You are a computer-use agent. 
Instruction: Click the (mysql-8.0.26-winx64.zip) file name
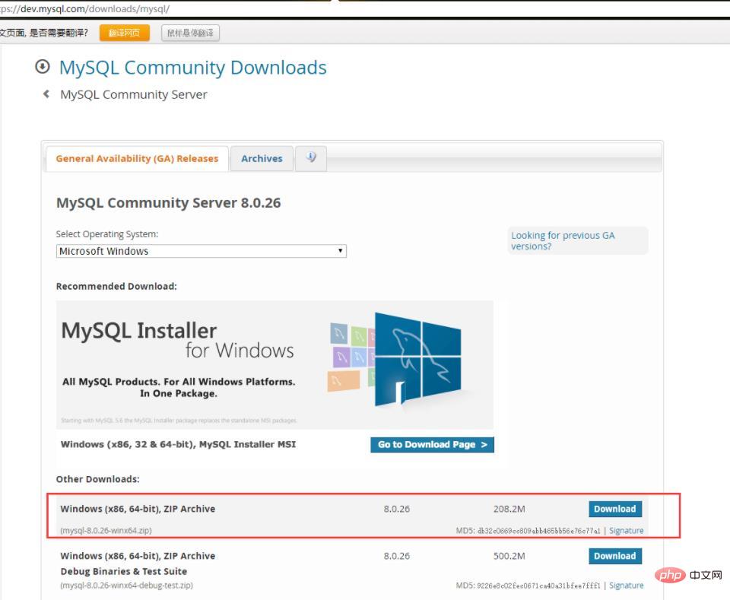(x=106, y=530)
